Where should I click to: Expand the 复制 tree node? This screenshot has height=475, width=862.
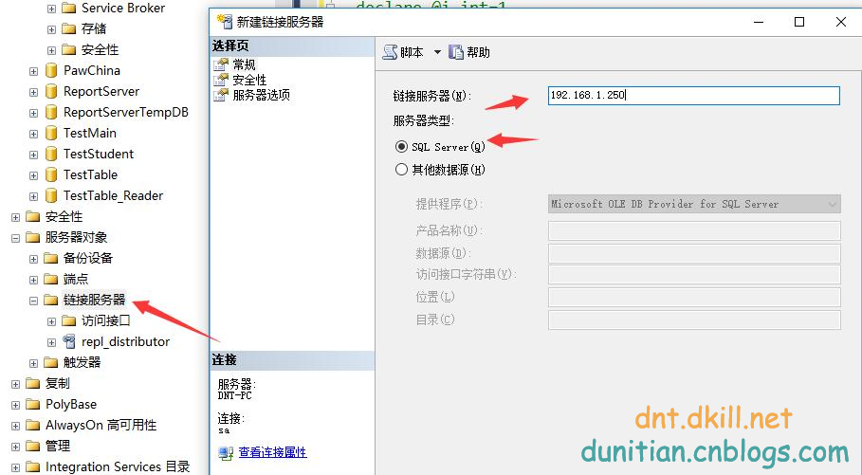pyautogui.click(x=15, y=384)
